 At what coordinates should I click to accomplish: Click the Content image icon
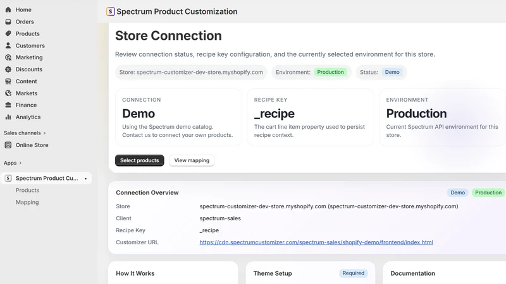coord(8,81)
